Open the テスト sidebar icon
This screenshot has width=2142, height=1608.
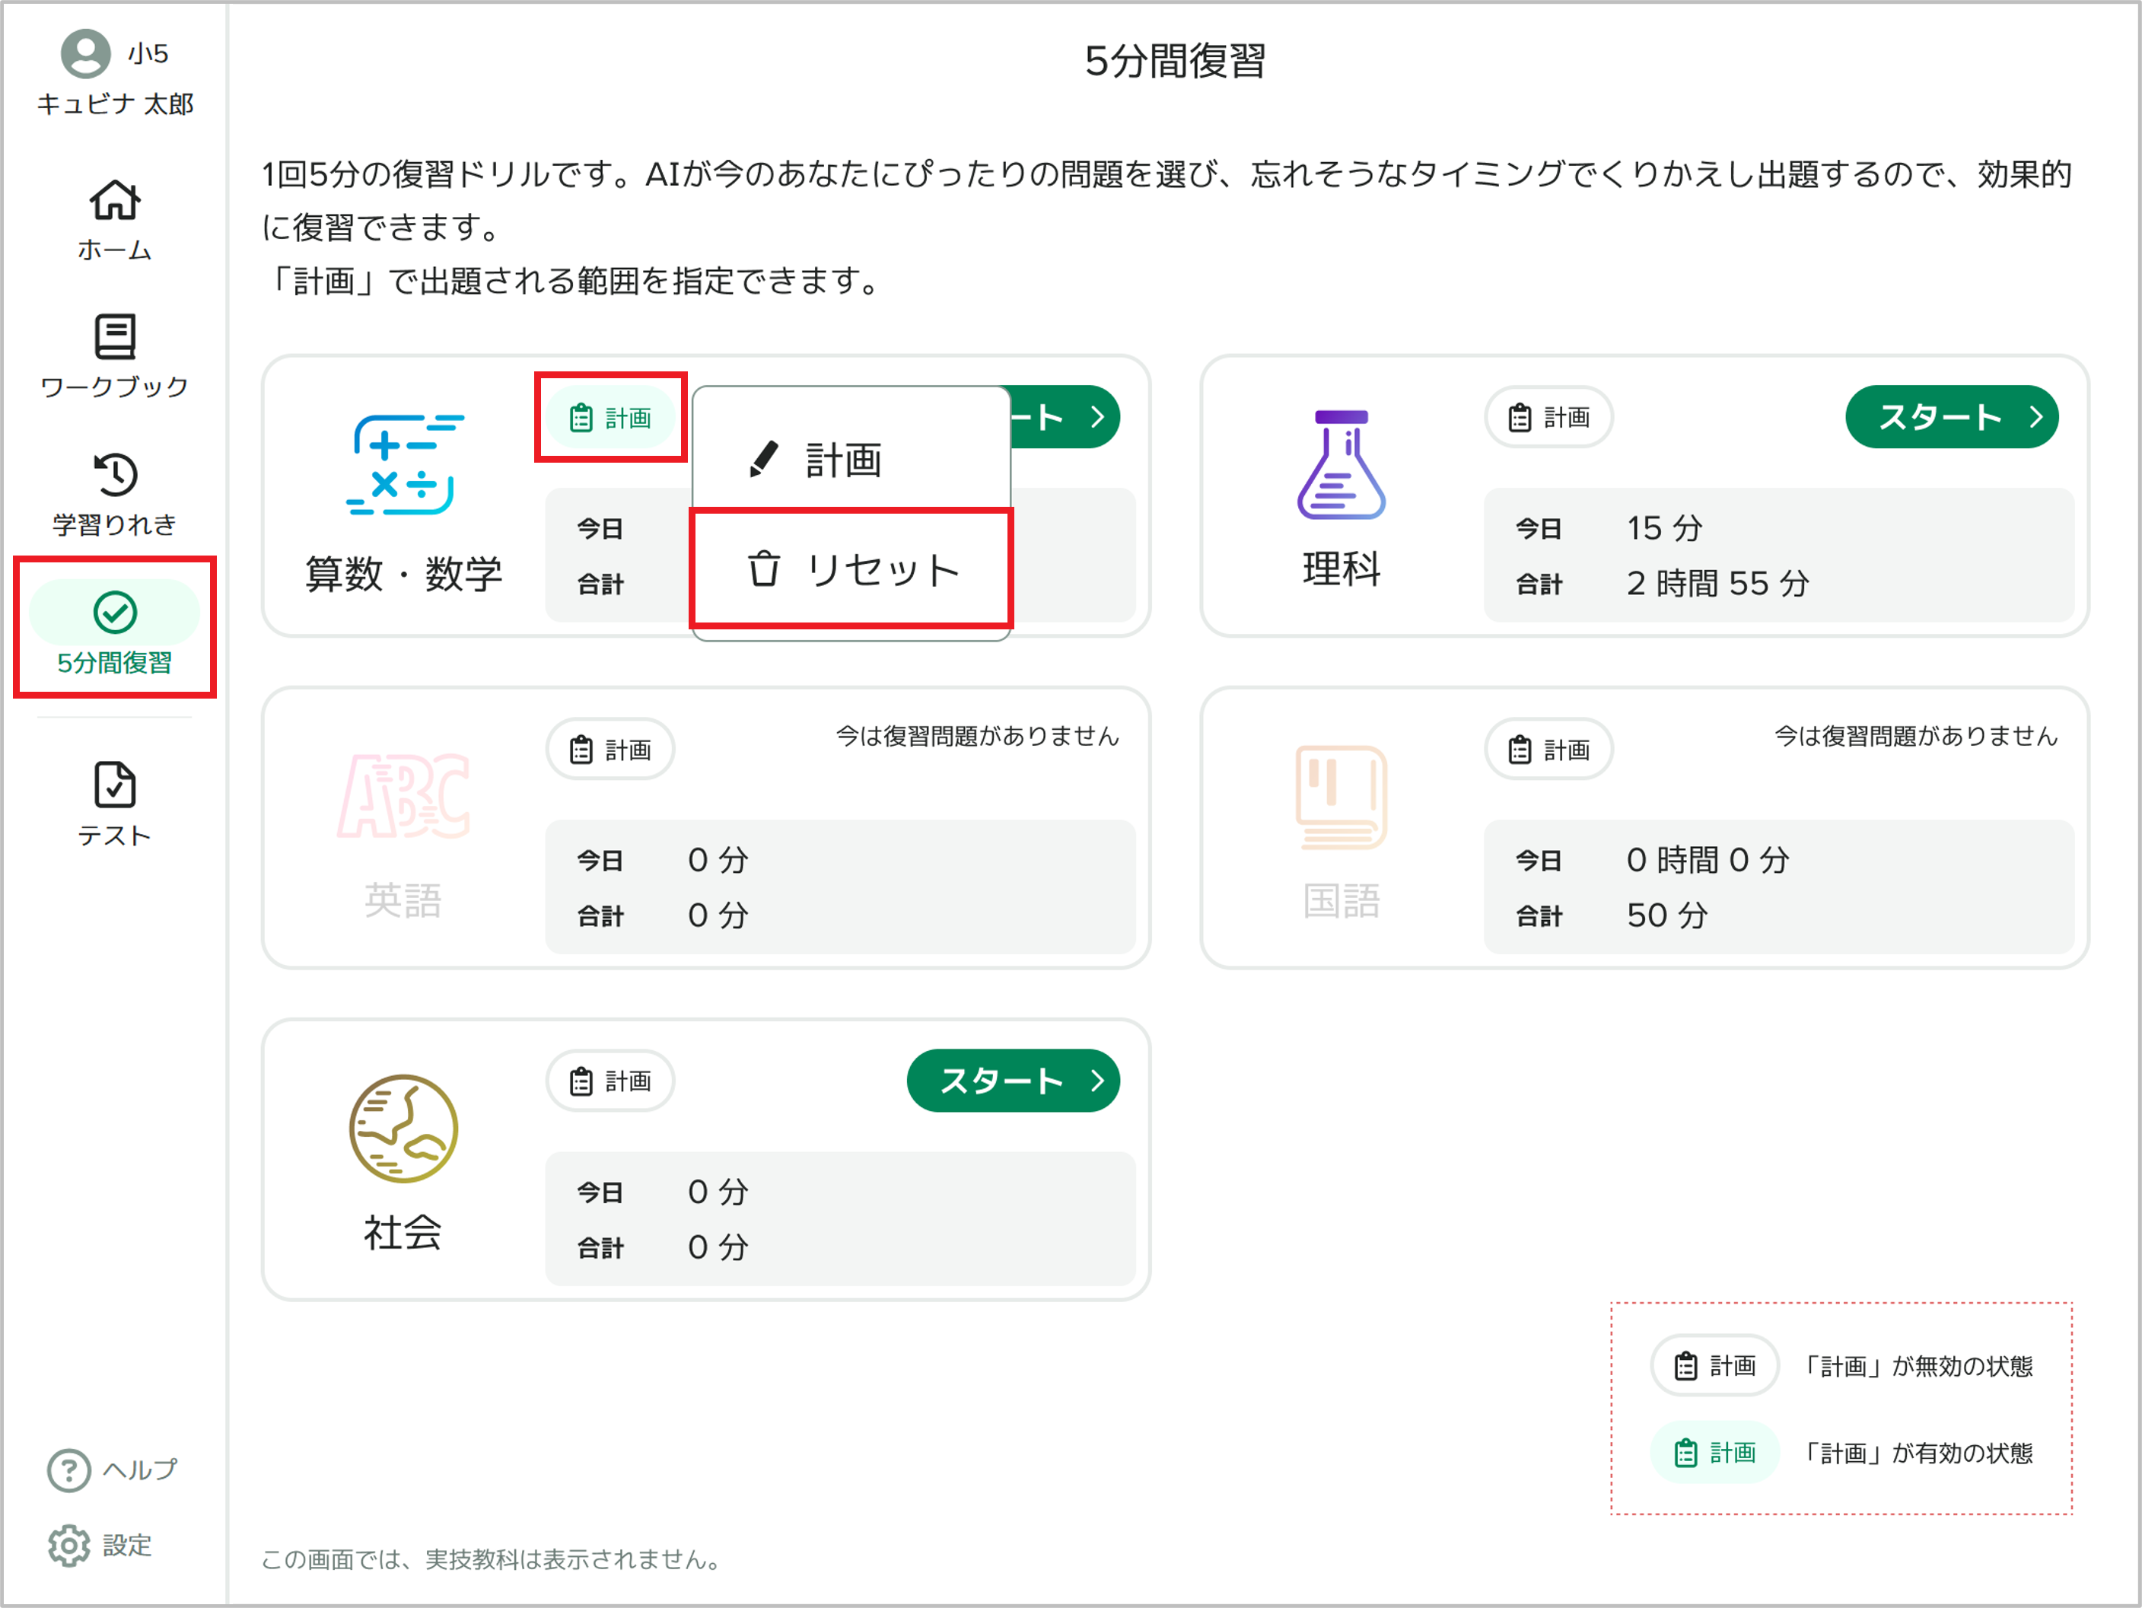(x=114, y=784)
